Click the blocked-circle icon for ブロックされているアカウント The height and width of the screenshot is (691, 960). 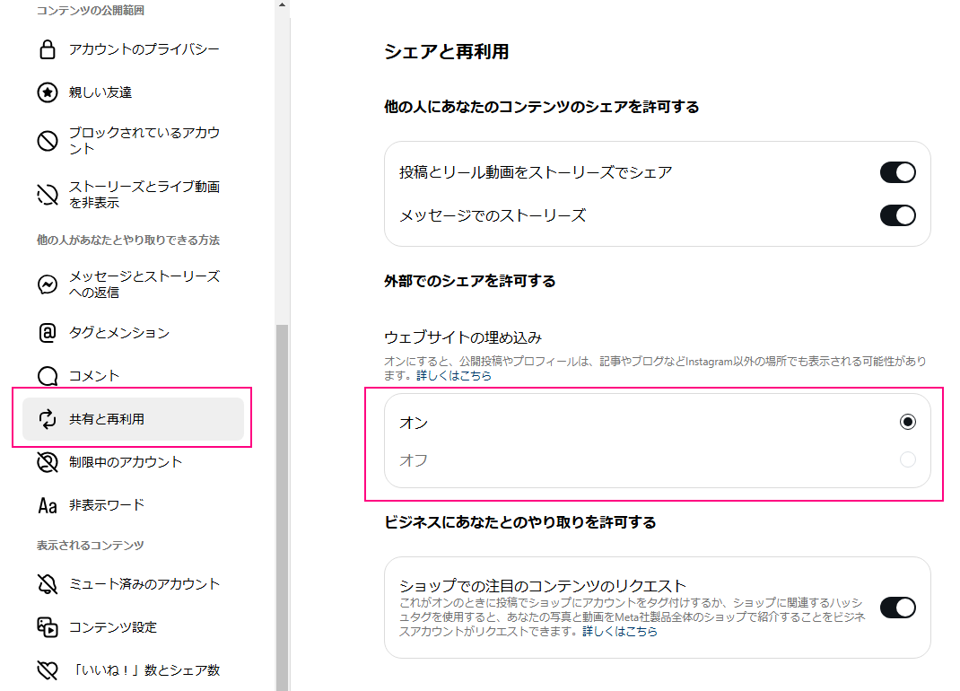click(48, 141)
